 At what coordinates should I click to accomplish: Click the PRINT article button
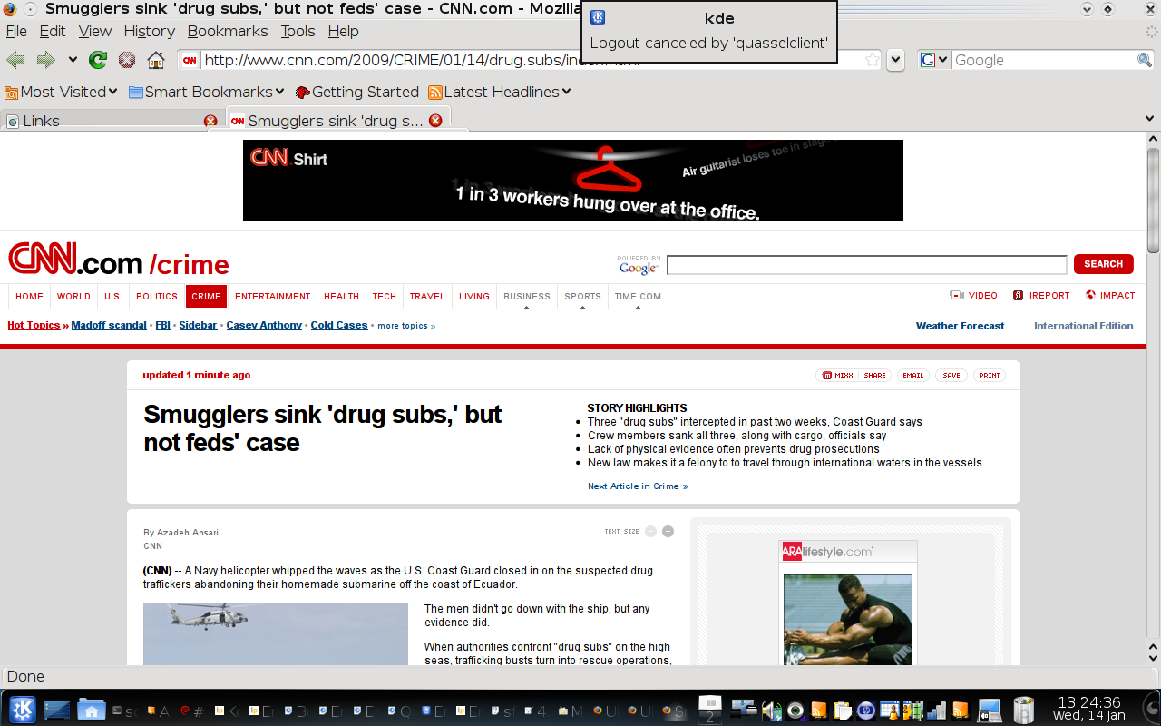(990, 375)
